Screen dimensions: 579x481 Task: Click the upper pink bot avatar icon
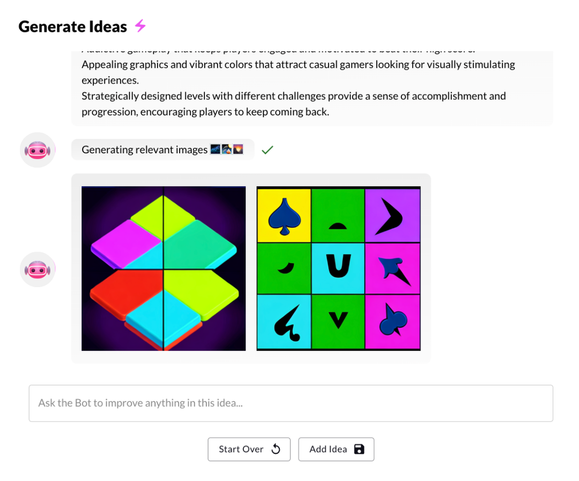pyautogui.click(x=38, y=150)
